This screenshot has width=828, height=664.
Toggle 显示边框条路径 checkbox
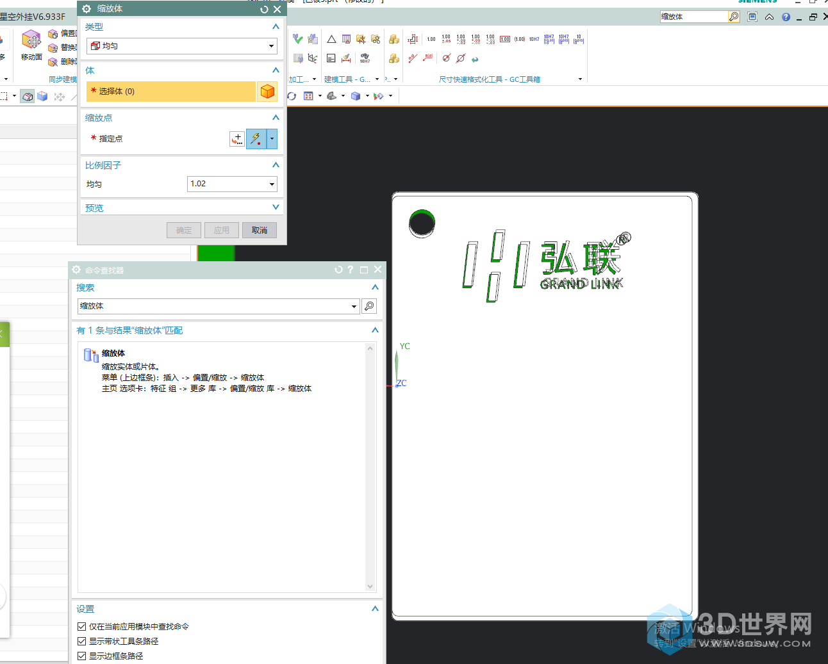click(x=81, y=656)
